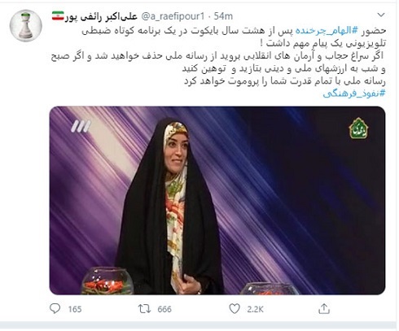Click the reply speech bubble icon
Image resolution: width=399 pixels, height=331 pixels.
[x=55, y=308]
